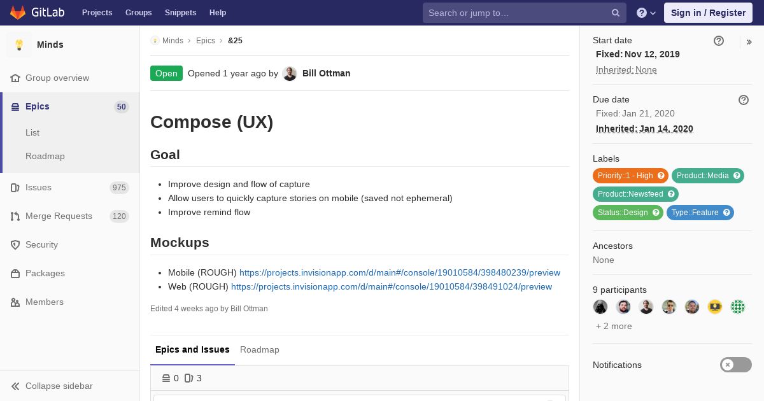Open the Mobile (ROUGH) invisionapp link
The width and height of the screenshot is (764, 401).
(400, 272)
